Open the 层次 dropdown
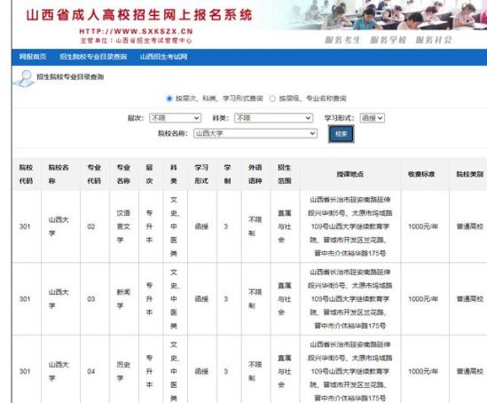Viewport: 487px width, 403px height. (175, 118)
